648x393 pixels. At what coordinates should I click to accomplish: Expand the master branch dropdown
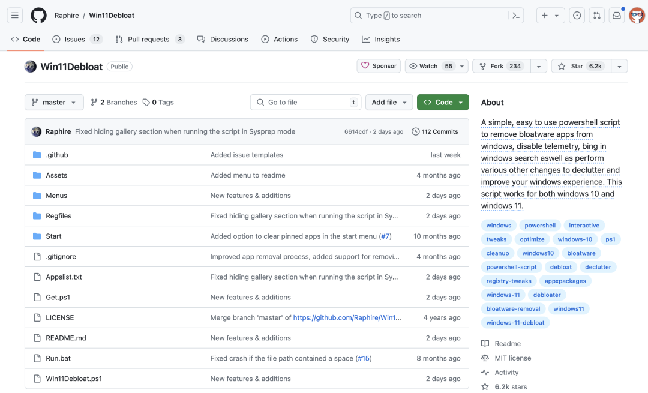click(x=54, y=103)
